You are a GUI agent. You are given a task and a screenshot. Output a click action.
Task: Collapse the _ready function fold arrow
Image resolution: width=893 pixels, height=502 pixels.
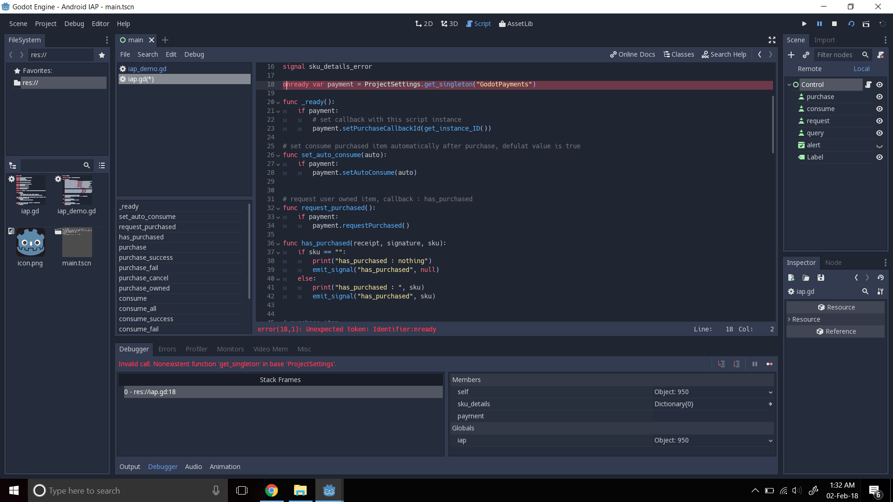tap(278, 102)
